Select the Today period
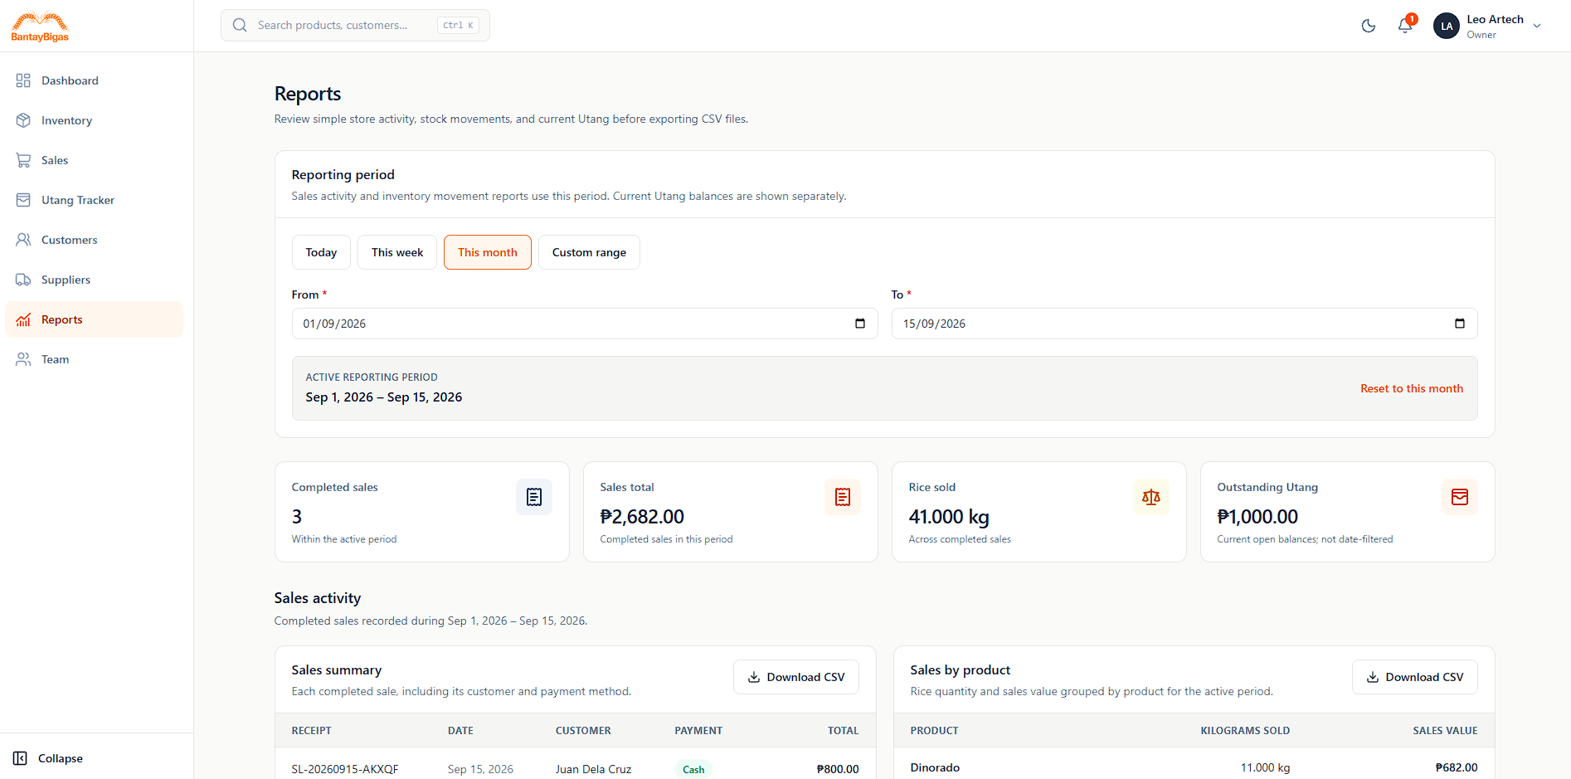The width and height of the screenshot is (1571, 779). [x=321, y=252]
